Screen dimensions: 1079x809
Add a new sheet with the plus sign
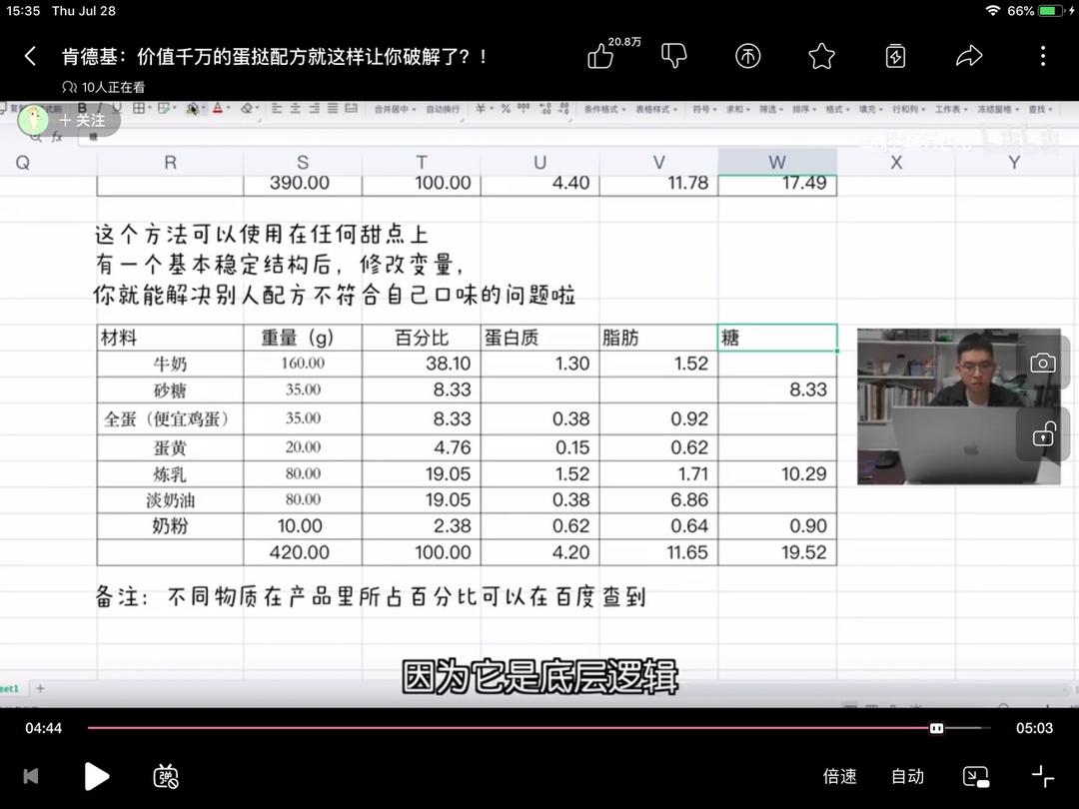[38, 688]
